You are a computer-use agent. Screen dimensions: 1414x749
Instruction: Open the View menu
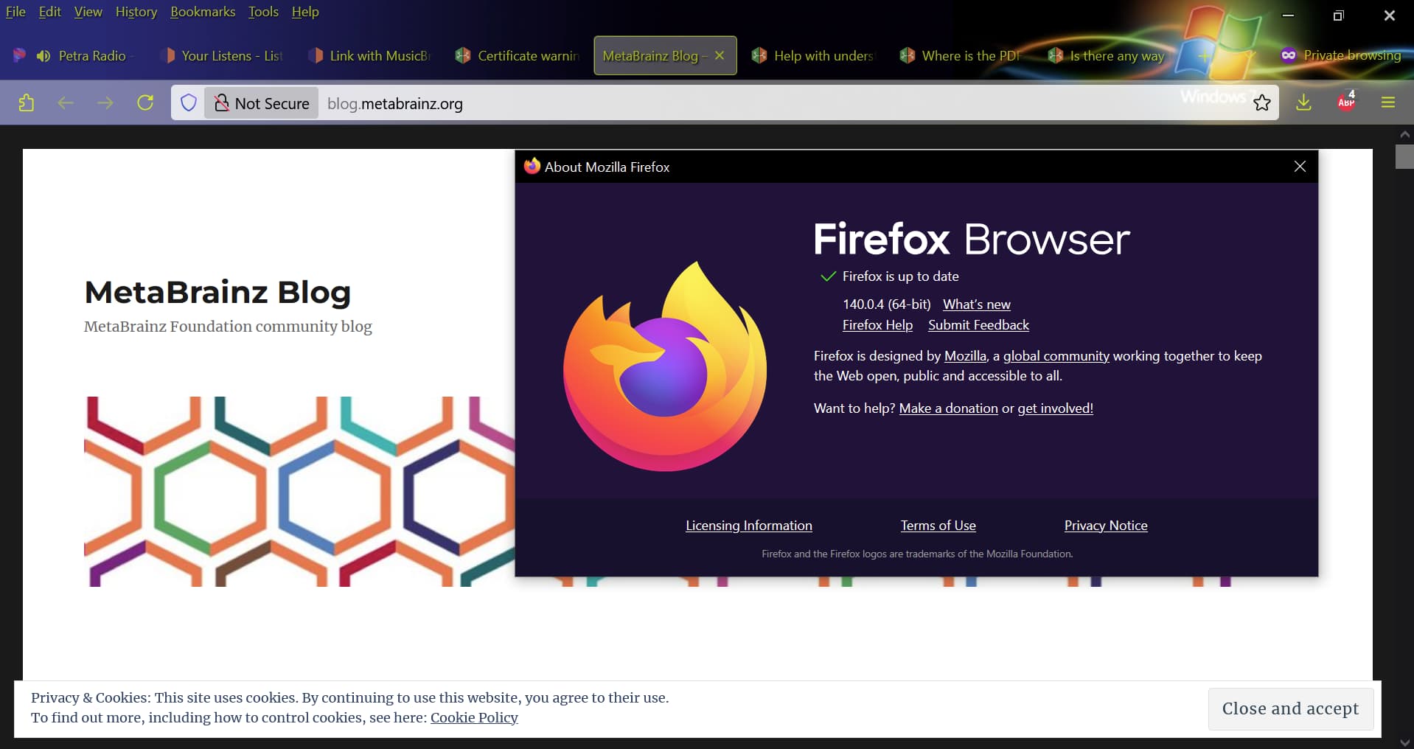(88, 12)
